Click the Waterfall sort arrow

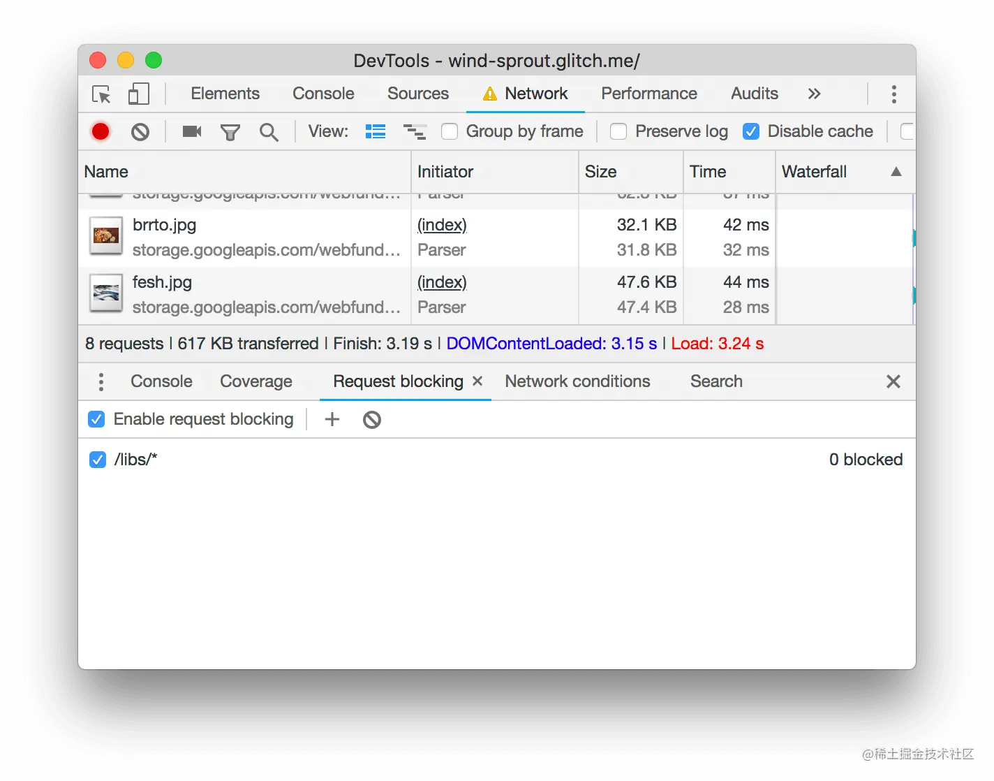896,172
